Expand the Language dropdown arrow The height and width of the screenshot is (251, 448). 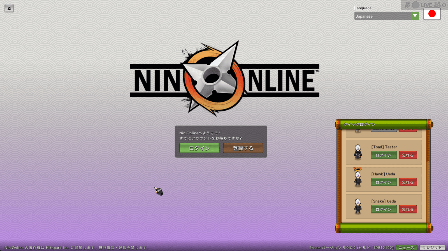click(x=415, y=16)
